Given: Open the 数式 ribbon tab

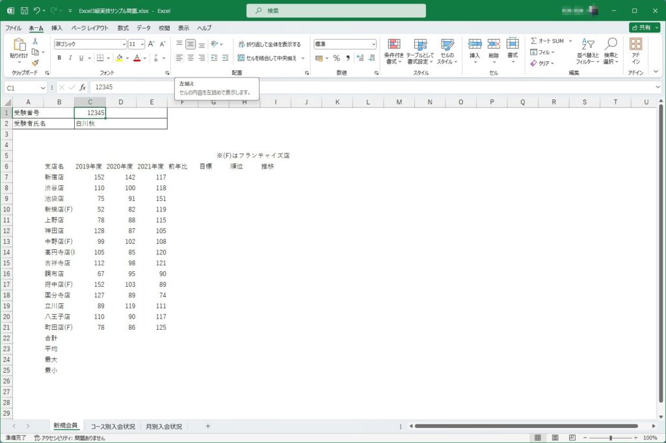Looking at the screenshot, I should tap(123, 28).
